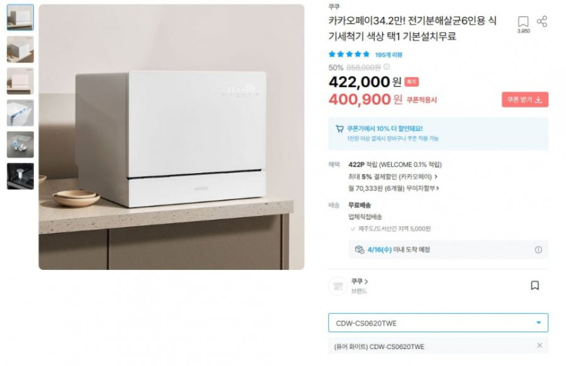Open the 쿠쿠 brand logo icon

click(338, 286)
